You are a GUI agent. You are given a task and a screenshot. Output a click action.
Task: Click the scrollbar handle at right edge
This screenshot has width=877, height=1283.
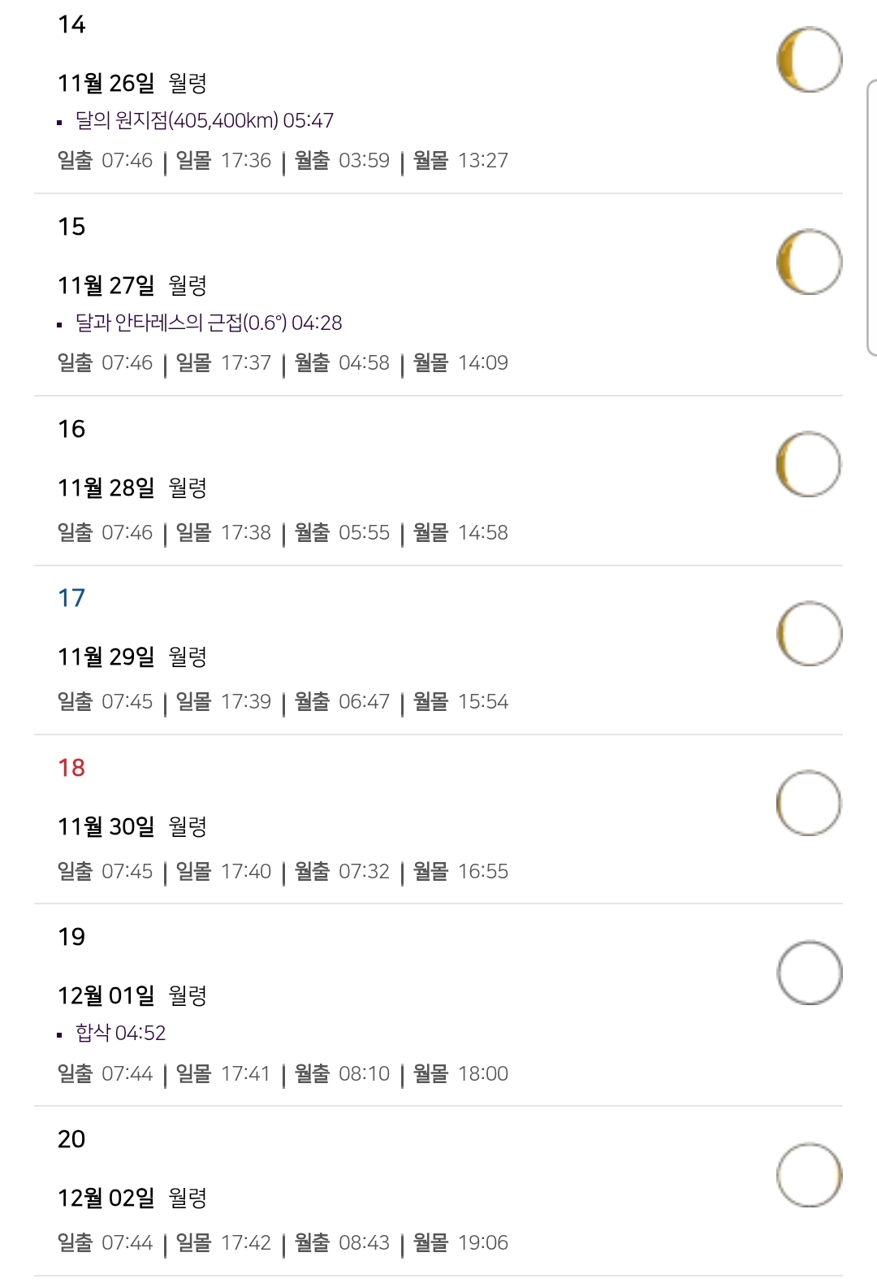click(x=872, y=218)
